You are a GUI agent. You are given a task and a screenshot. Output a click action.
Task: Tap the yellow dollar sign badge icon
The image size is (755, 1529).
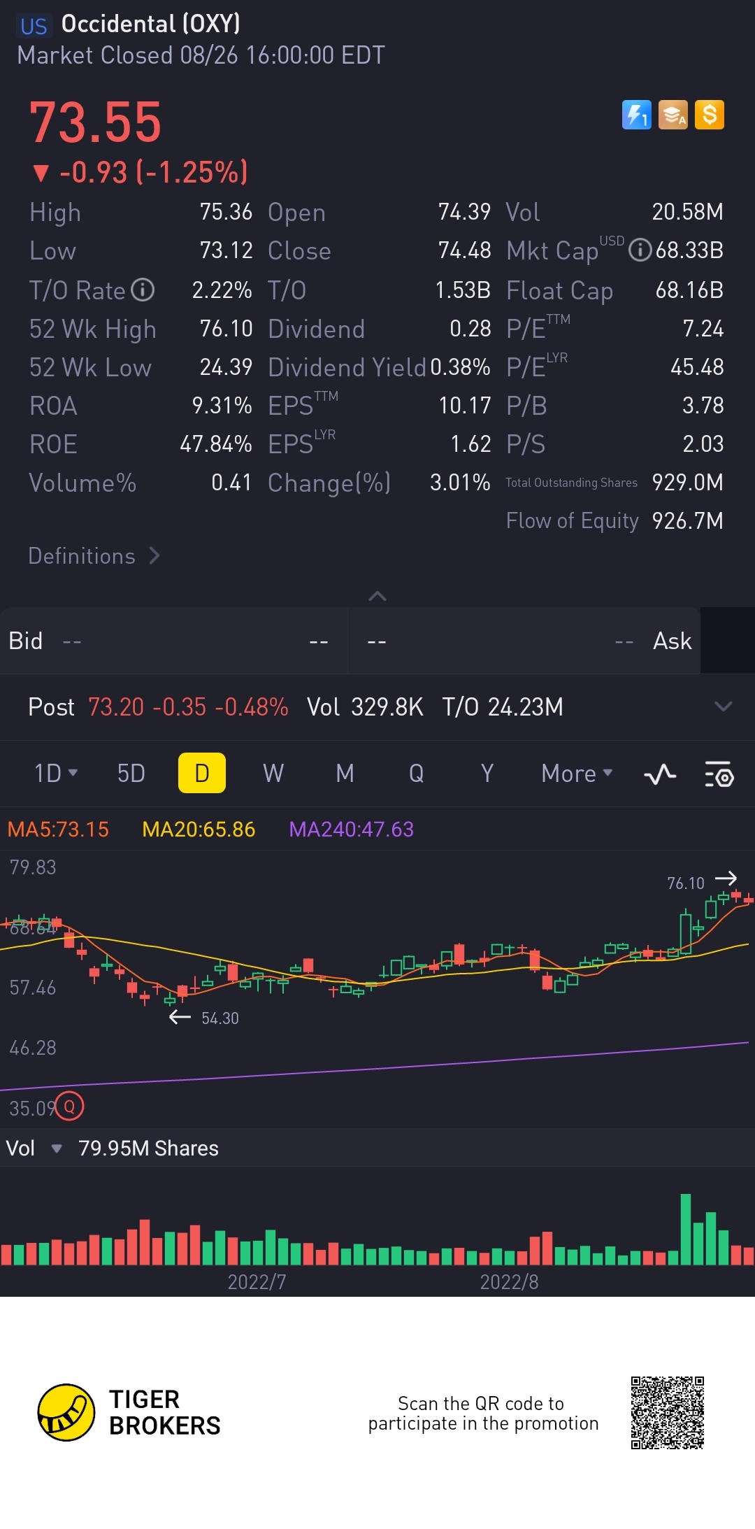click(710, 115)
